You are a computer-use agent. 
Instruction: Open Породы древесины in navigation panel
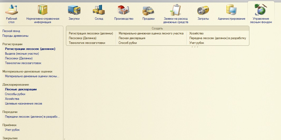(x=15, y=36)
